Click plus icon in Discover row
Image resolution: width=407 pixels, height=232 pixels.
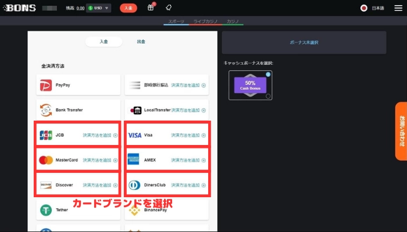pyautogui.click(x=115, y=186)
